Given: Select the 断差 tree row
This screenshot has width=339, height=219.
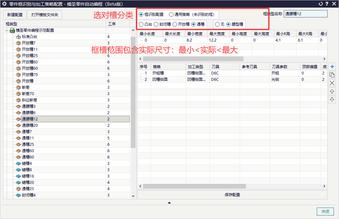Looking at the screenshot, I should [x=67, y=87].
